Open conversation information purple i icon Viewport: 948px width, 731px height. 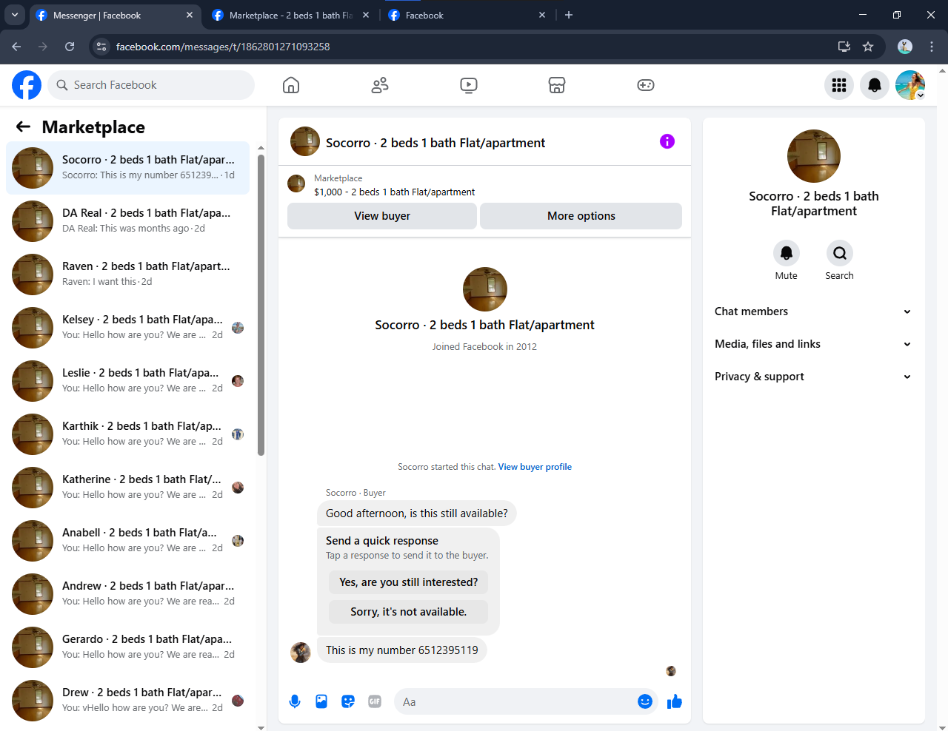[x=667, y=141]
